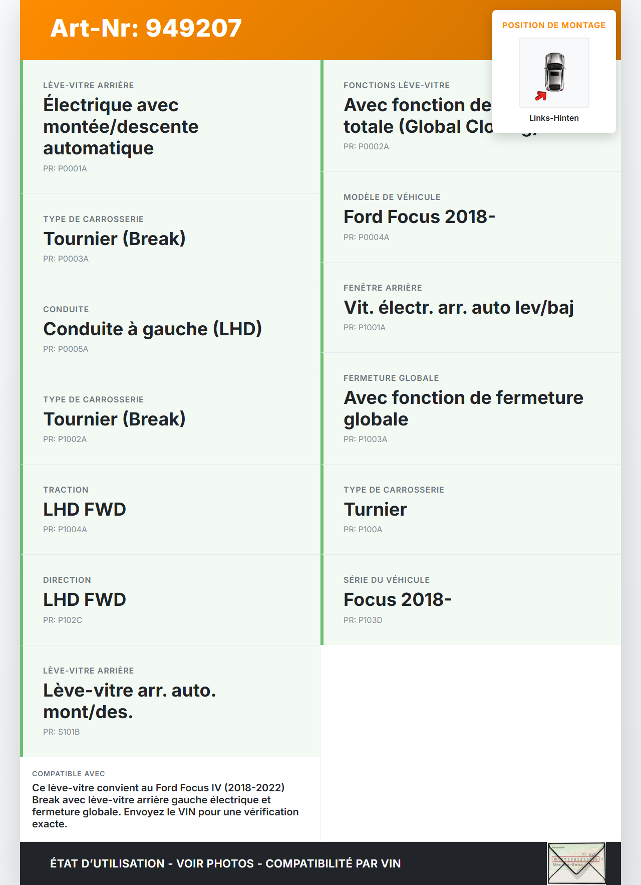
Task: Select the 'Avec fonction de fermeture globale' card
Action: [x=471, y=408]
